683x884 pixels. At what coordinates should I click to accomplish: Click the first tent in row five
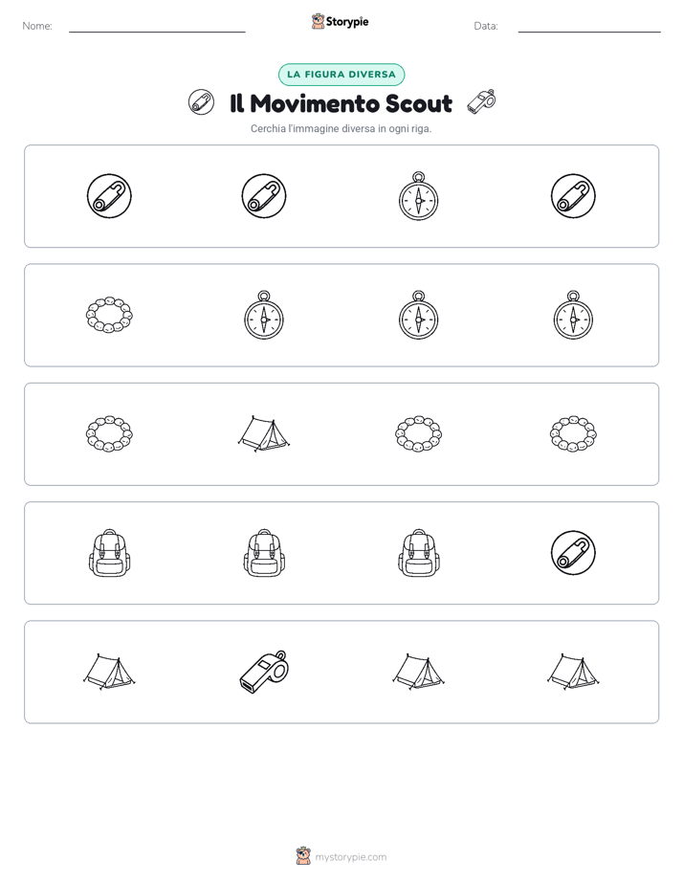109,672
